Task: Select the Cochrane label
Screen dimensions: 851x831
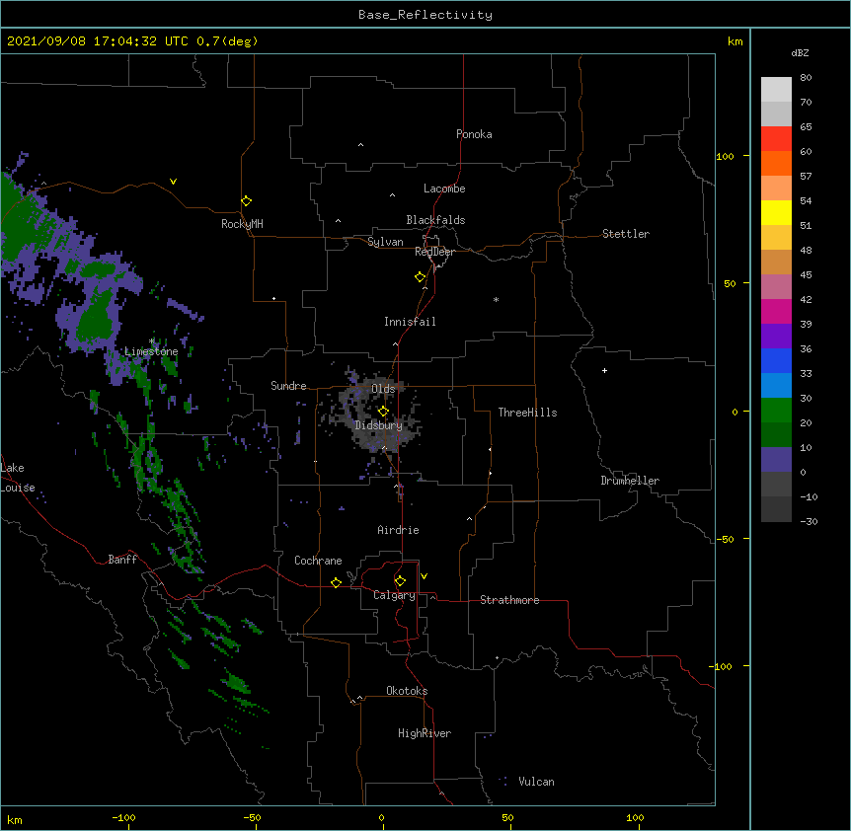Action: coord(318,561)
